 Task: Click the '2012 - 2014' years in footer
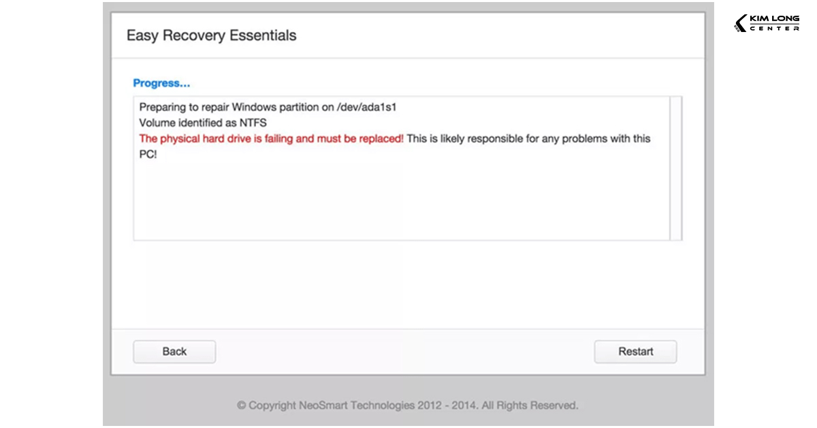click(449, 406)
